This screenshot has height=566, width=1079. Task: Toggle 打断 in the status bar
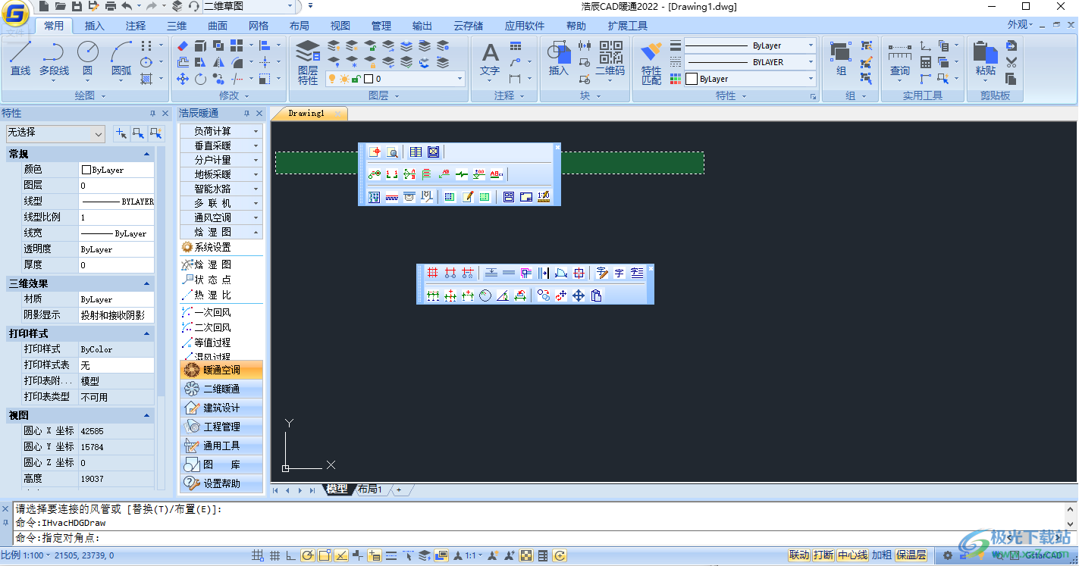823,555
